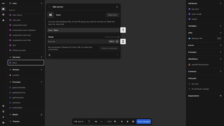The height and width of the screenshot is (126, 224).
Task: Open the files panel in left sidebar
Action: [3, 9]
